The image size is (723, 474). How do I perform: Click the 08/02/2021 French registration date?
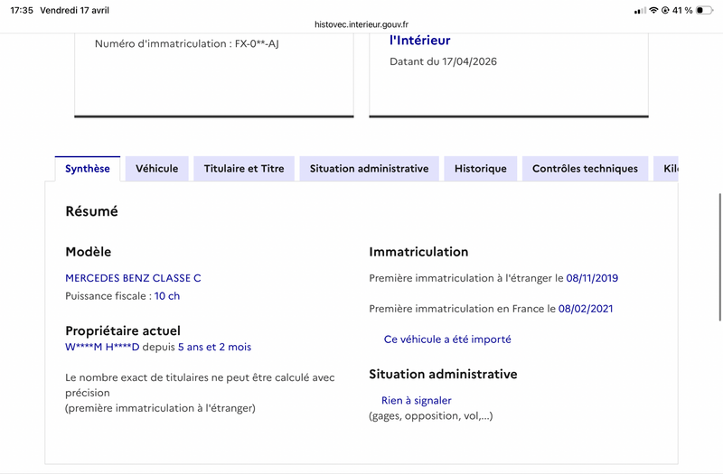(x=586, y=309)
